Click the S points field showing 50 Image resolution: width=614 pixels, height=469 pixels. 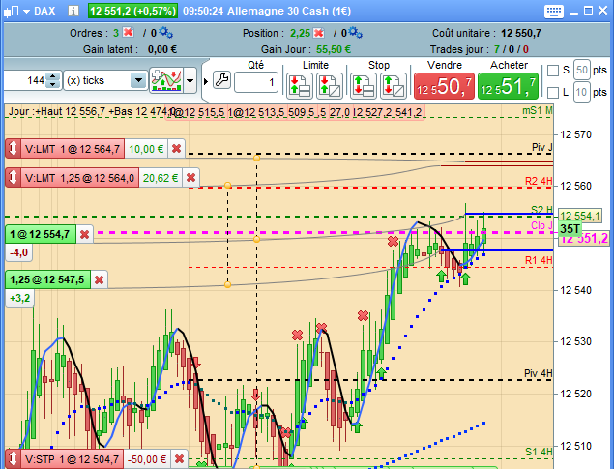[x=582, y=70]
